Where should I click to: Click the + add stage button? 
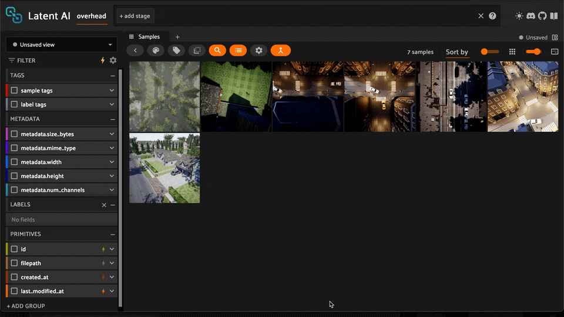pos(135,16)
